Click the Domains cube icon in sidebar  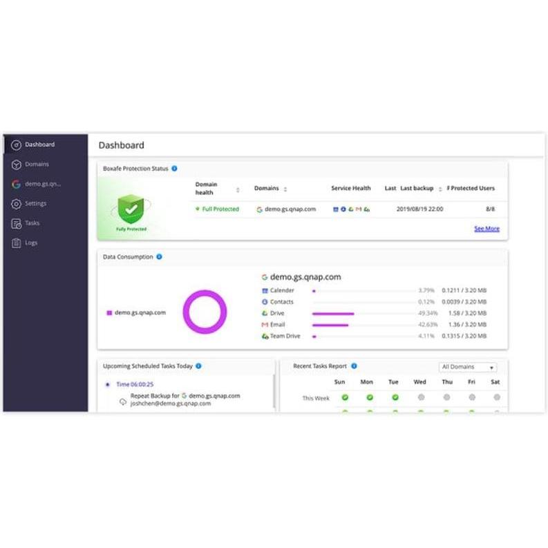coord(16,164)
